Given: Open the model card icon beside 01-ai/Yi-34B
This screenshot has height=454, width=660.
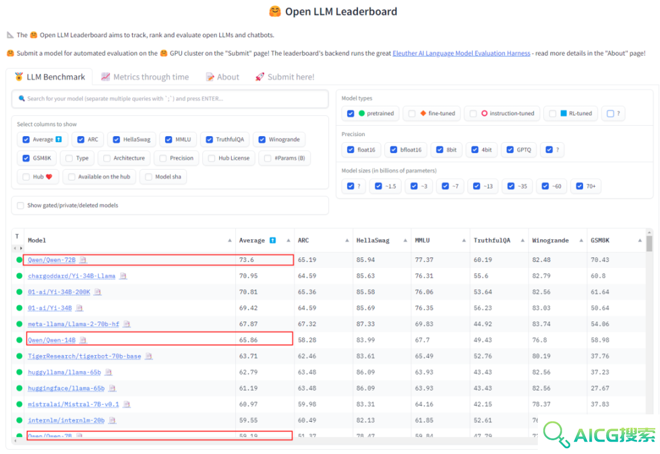Looking at the screenshot, I should (x=79, y=308).
